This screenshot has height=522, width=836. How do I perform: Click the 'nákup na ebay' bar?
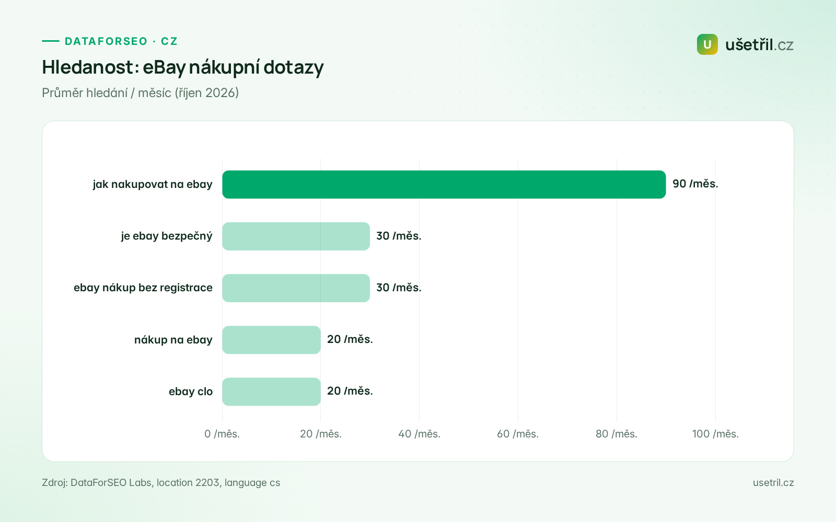coord(271,340)
